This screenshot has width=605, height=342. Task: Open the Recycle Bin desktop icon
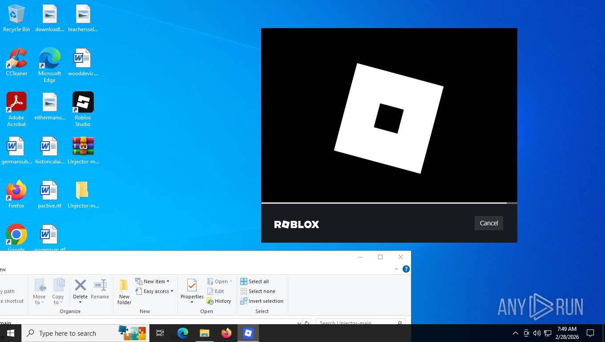click(16, 18)
